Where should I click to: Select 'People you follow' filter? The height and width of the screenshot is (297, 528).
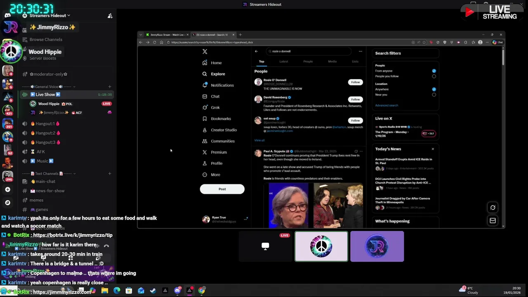(434, 76)
